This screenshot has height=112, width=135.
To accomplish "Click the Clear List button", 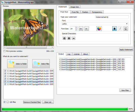I will tap(48, 102).
